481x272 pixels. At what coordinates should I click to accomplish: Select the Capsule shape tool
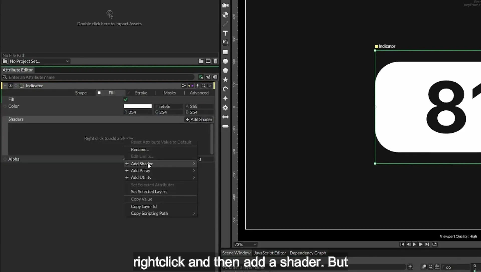tap(225, 126)
